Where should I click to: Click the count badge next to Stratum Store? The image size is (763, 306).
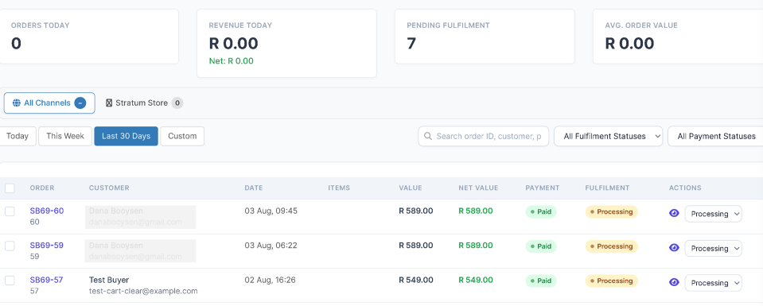tap(177, 103)
